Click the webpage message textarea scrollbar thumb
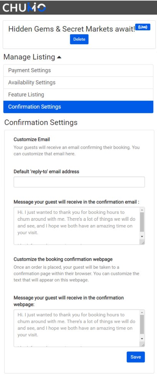Viewport: 157px width, 384px height. click(142, 324)
